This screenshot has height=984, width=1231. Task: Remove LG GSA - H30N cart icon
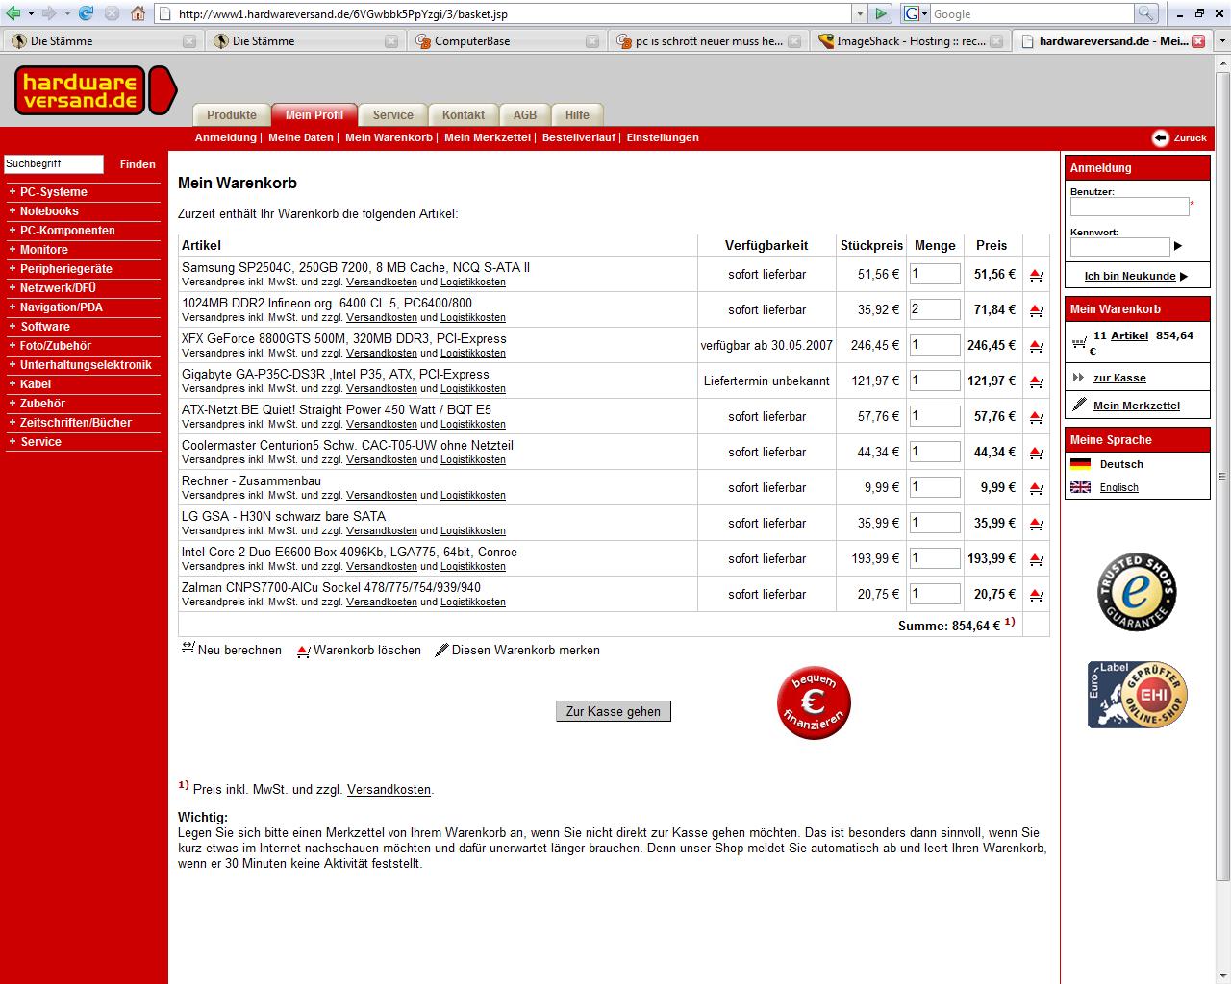[1036, 524]
